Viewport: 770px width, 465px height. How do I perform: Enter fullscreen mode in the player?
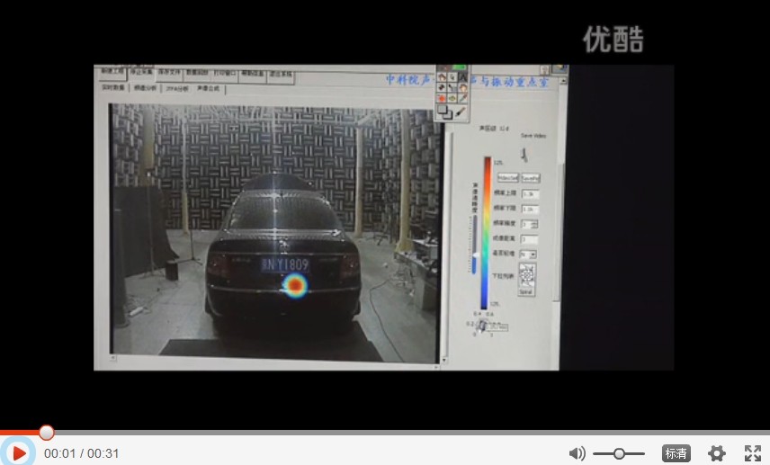753,453
